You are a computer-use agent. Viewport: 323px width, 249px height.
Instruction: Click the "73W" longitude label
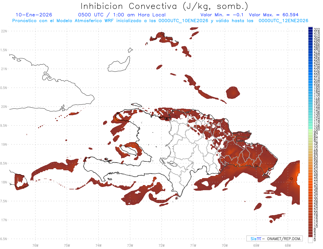(x=130, y=245)
